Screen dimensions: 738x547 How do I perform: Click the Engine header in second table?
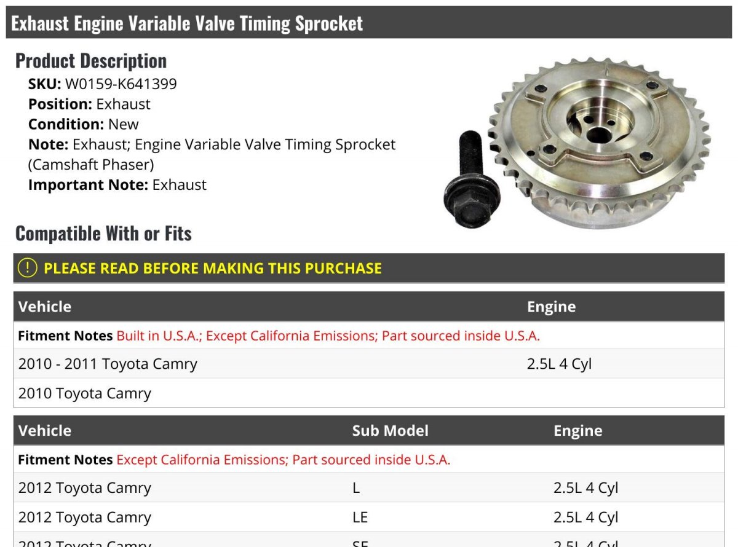point(577,430)
